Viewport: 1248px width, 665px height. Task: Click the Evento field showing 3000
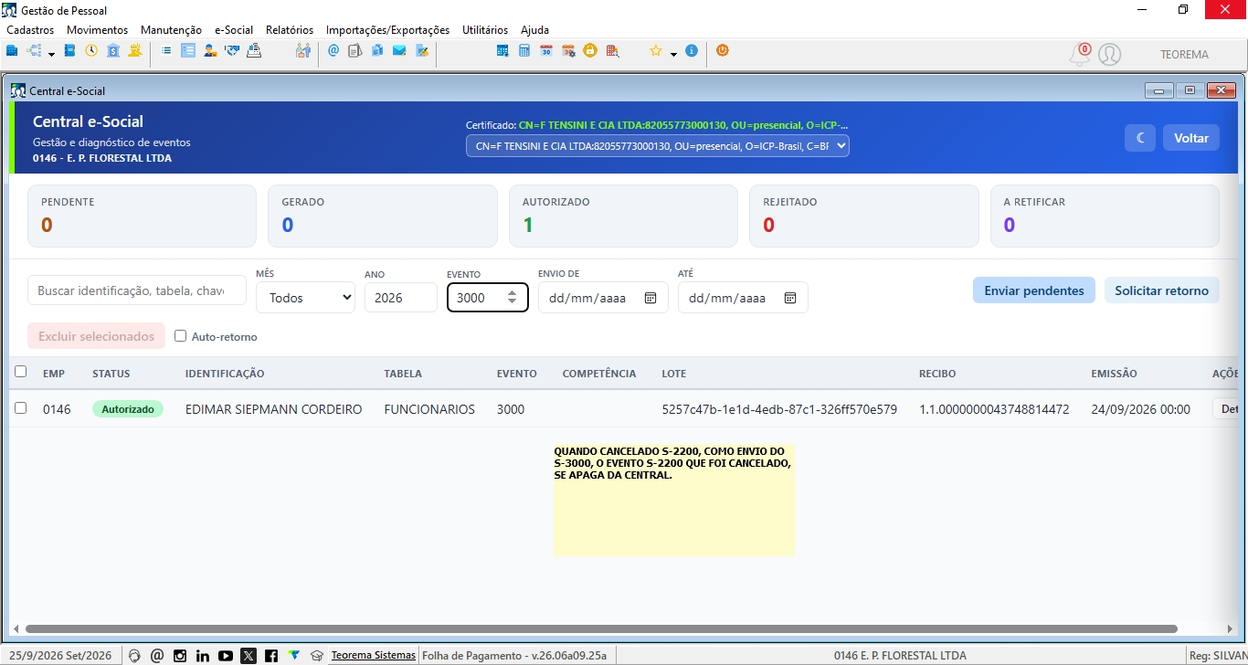(488, 298)
